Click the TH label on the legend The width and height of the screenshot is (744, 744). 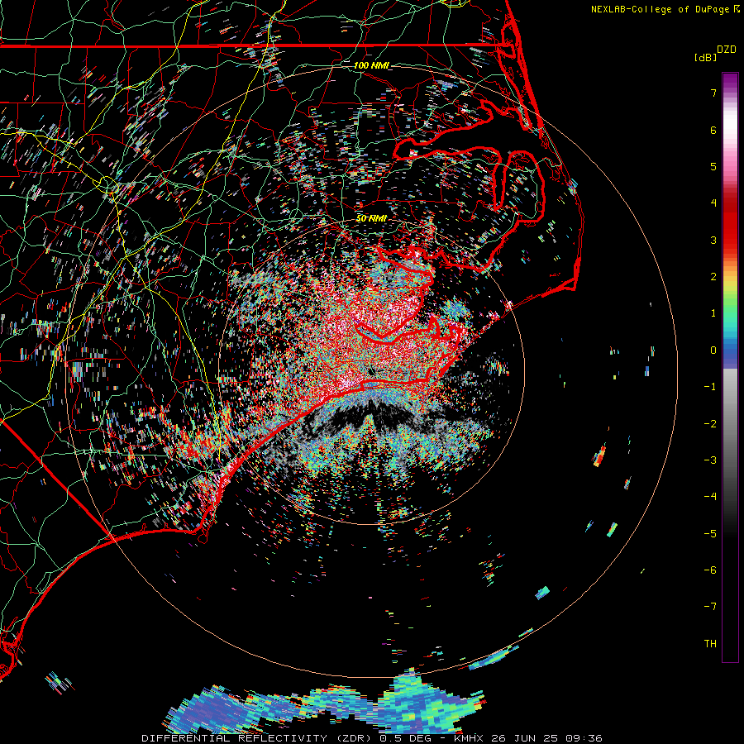click(x=710, y=644)
